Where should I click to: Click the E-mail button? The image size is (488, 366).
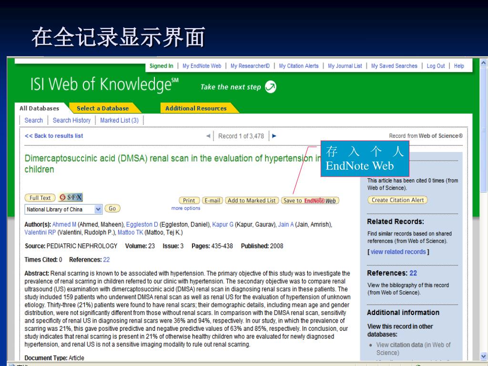(212, 201)
